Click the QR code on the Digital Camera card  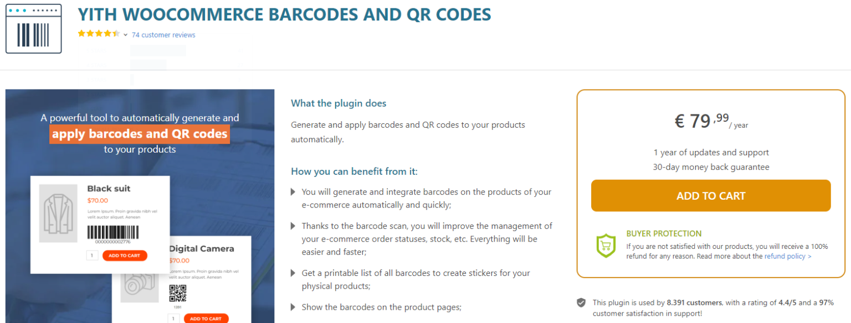(178, 293)
